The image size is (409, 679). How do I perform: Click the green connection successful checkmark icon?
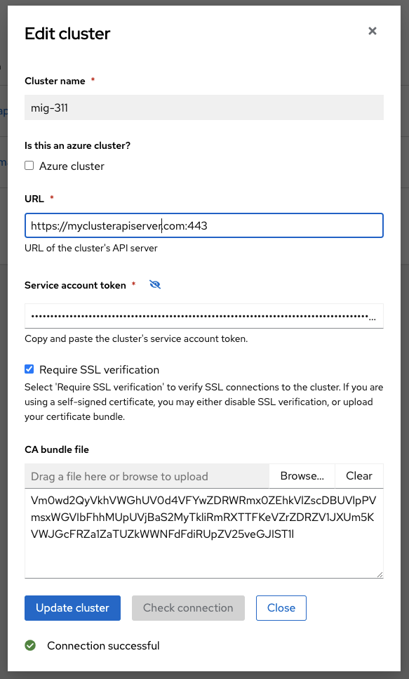(30, 645)
